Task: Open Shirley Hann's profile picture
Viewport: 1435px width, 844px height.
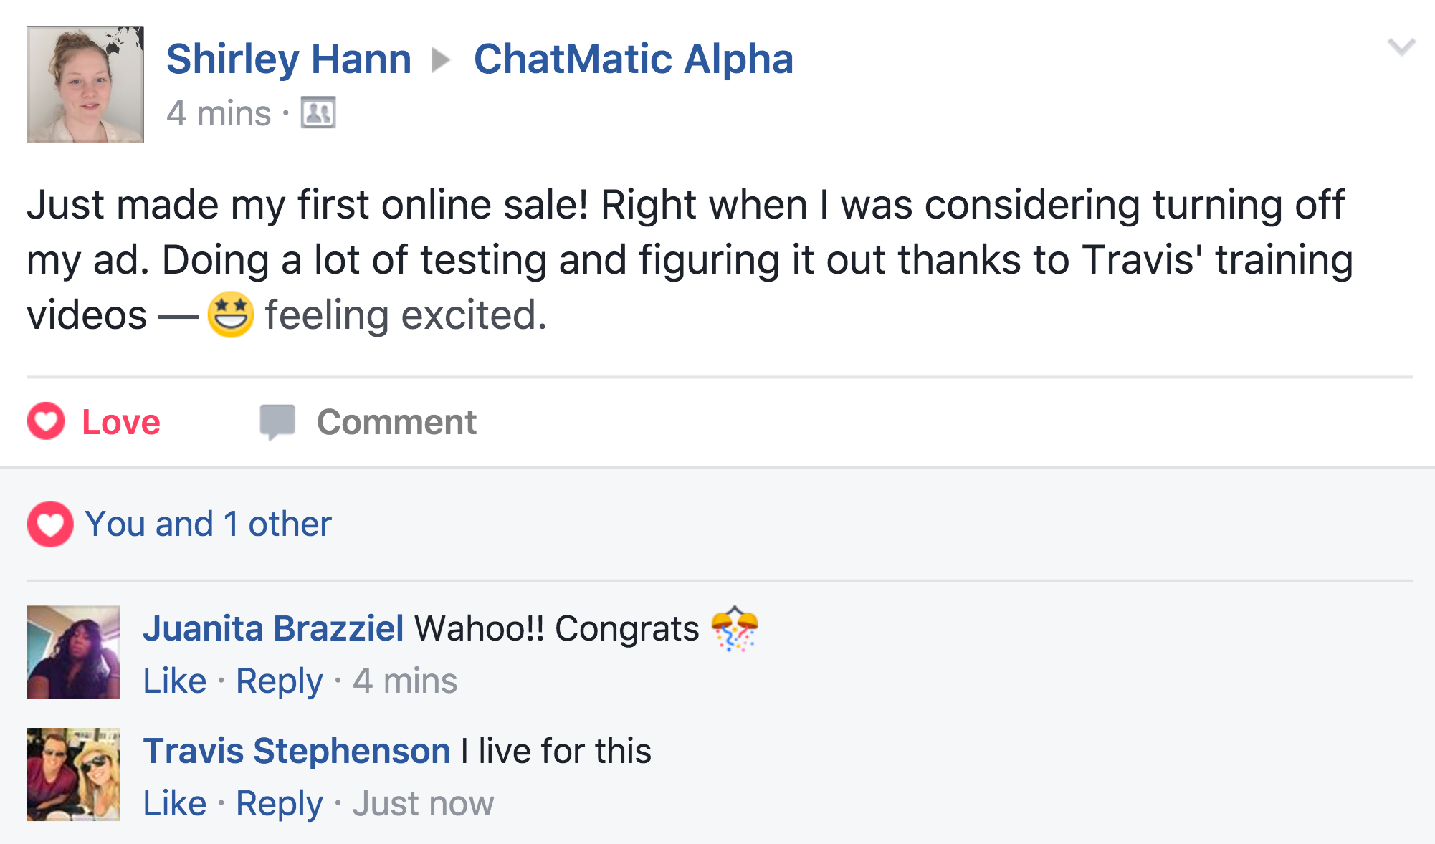Action: tap(85, 85)
